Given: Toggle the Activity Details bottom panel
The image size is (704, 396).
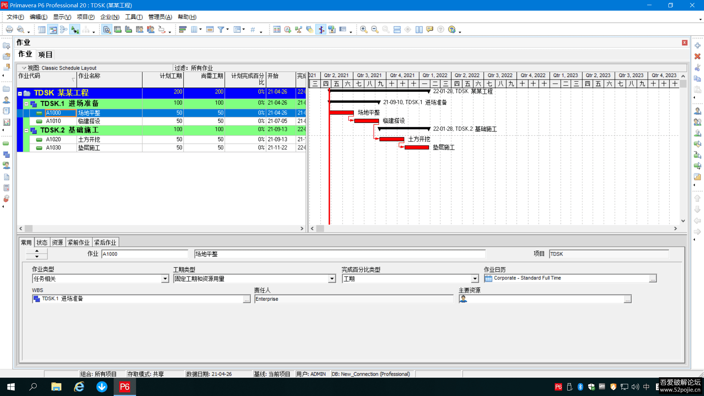Looking at the screenshot, I should click(107, 30).
